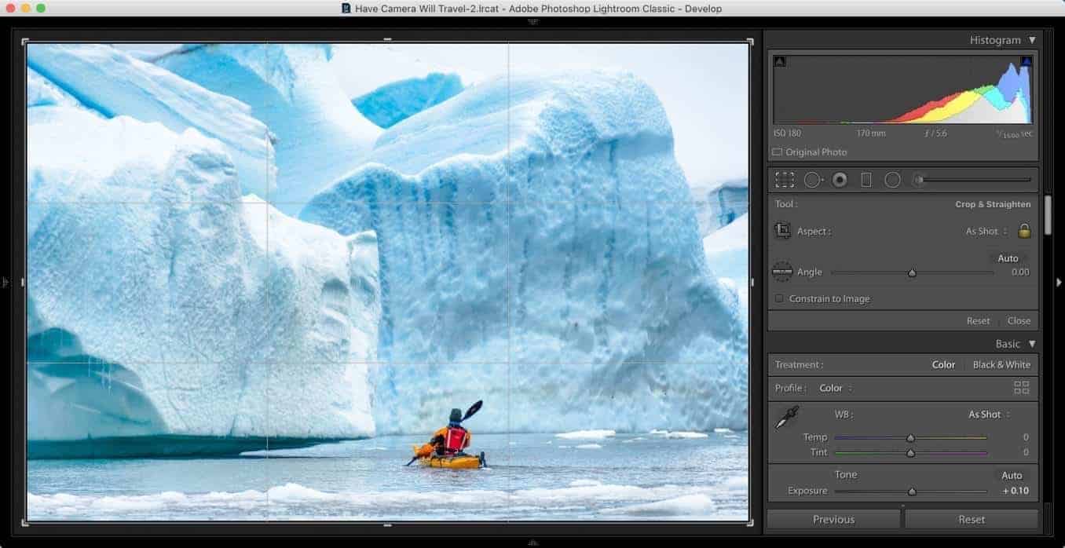This screenshot has width=1065, height=548.
Task: Click the Tint slider handle
Action: tap(910, 453)
